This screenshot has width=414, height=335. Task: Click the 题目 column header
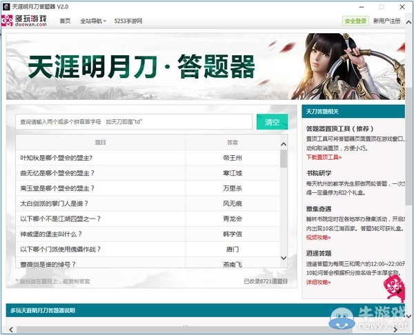[x=100, y=143]
